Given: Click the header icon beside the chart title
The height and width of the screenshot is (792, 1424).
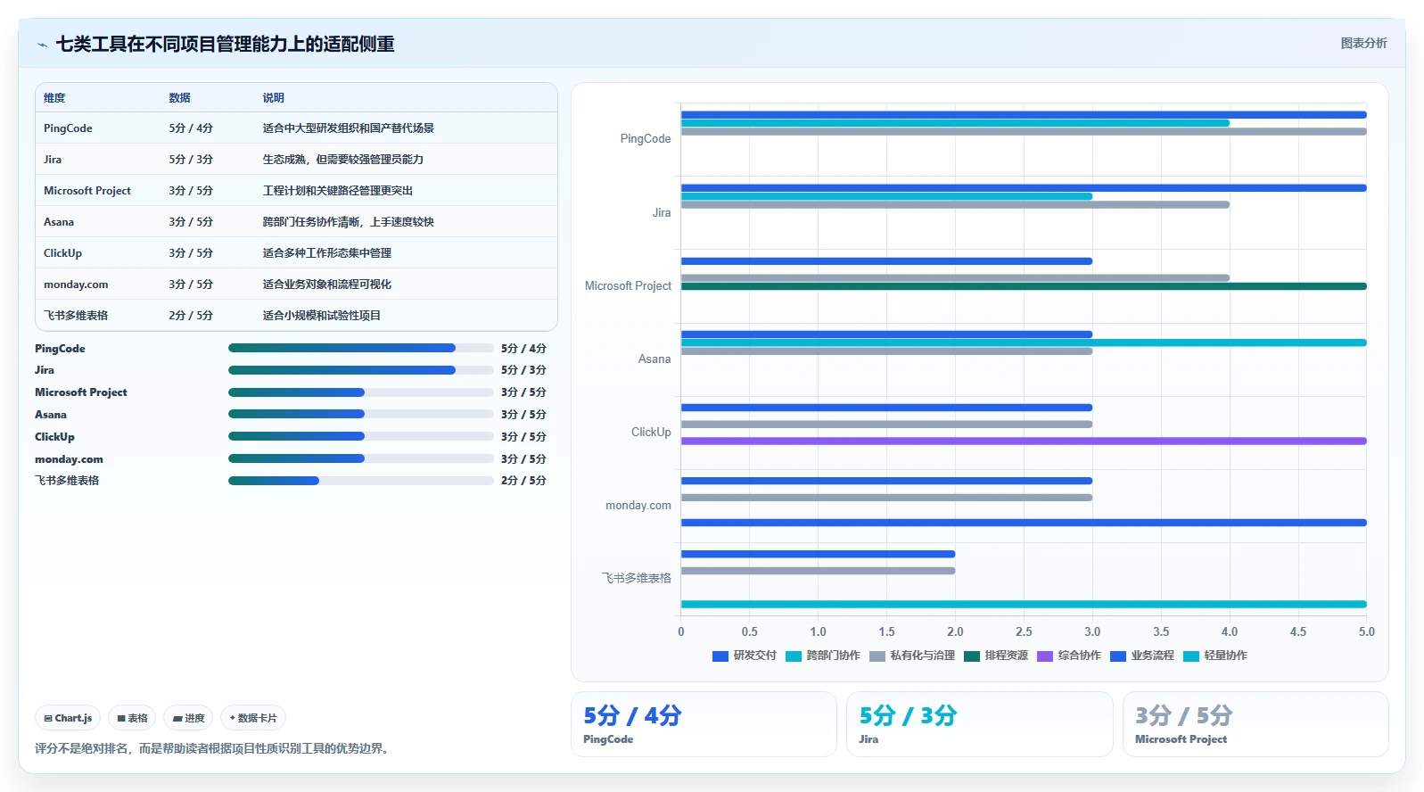Looking at the screenshot, I should [x=42, y=45].
